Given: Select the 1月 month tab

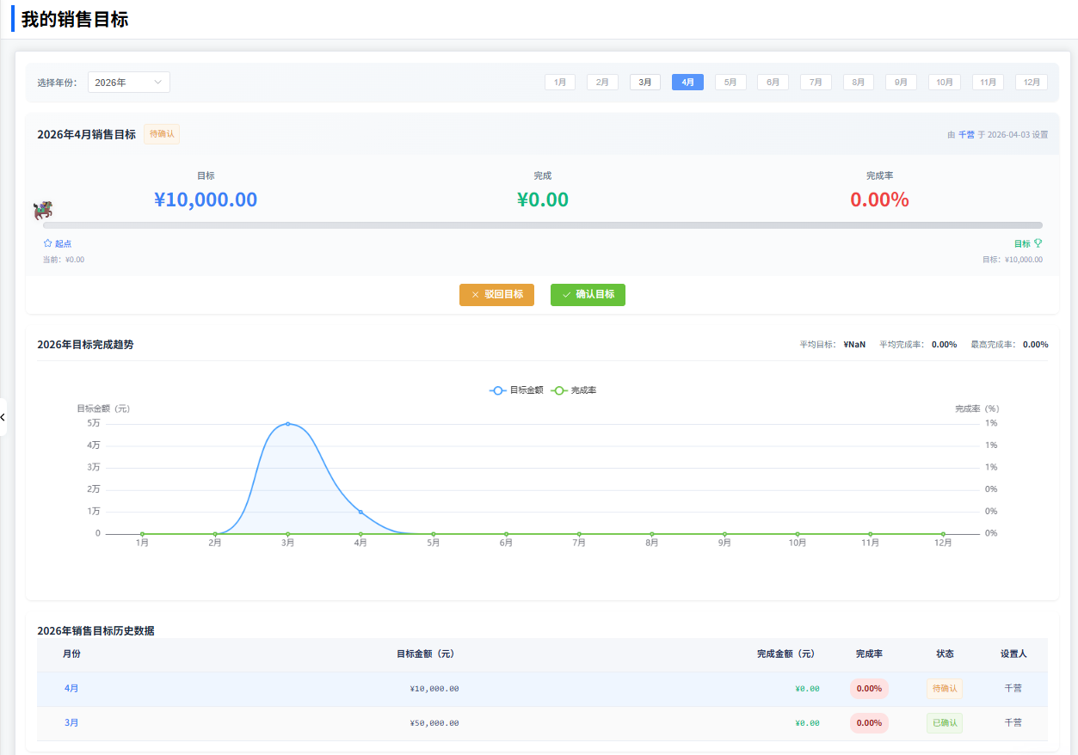Looking at the screenshot, I should pos(559,83).
